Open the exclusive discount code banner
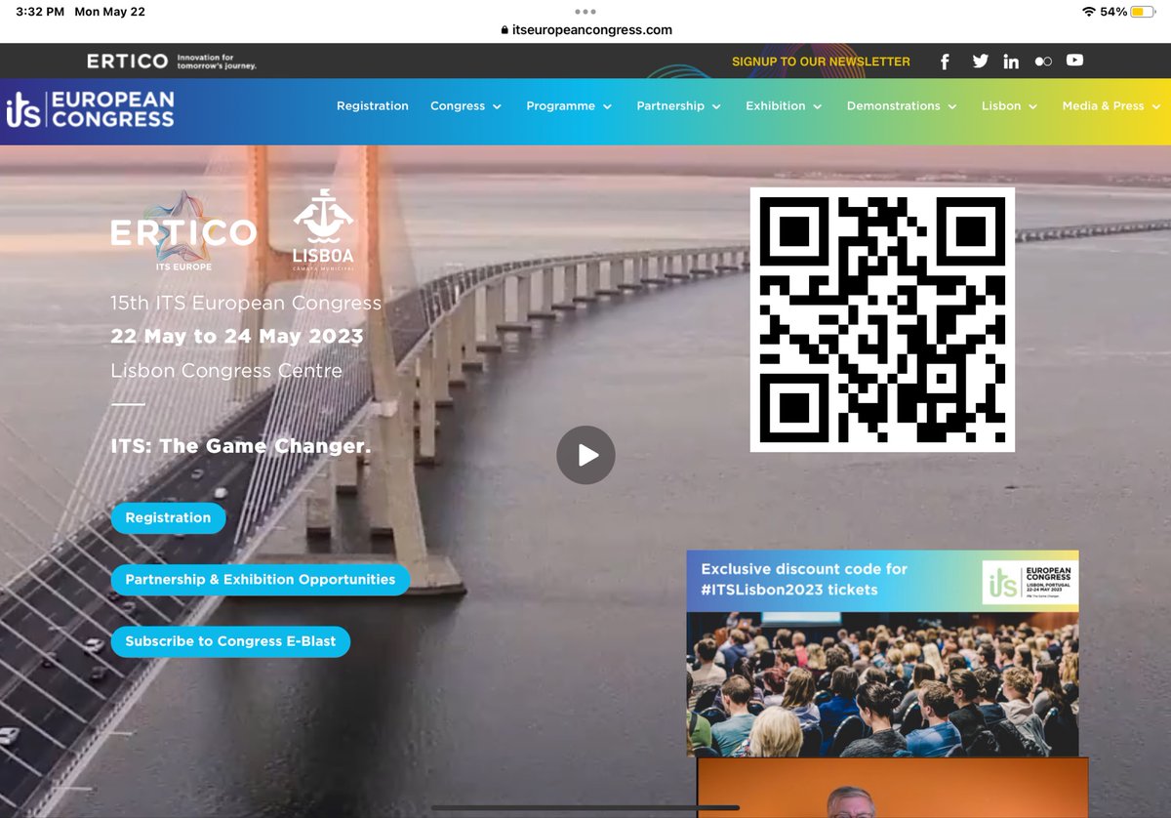This screenshot has height=818, width=1171. pos(882,653)
